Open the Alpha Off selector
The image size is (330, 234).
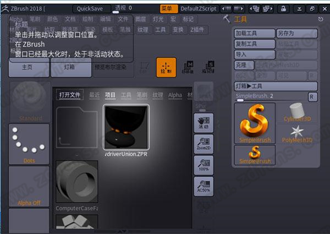(29, 187)
